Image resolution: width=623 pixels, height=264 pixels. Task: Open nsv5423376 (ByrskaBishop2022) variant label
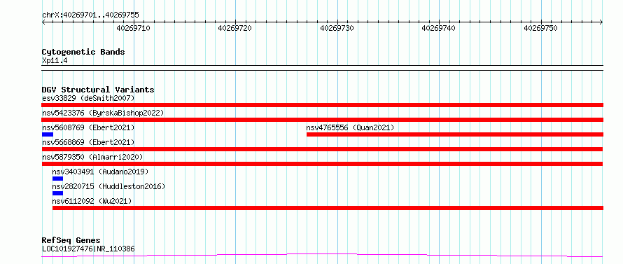[x=103, y=113]
